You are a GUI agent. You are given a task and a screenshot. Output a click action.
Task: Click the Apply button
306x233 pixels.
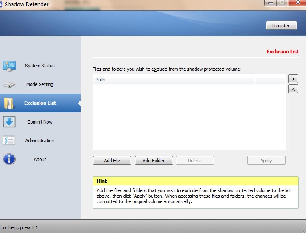pyautogui.click(x=266, y=161)
